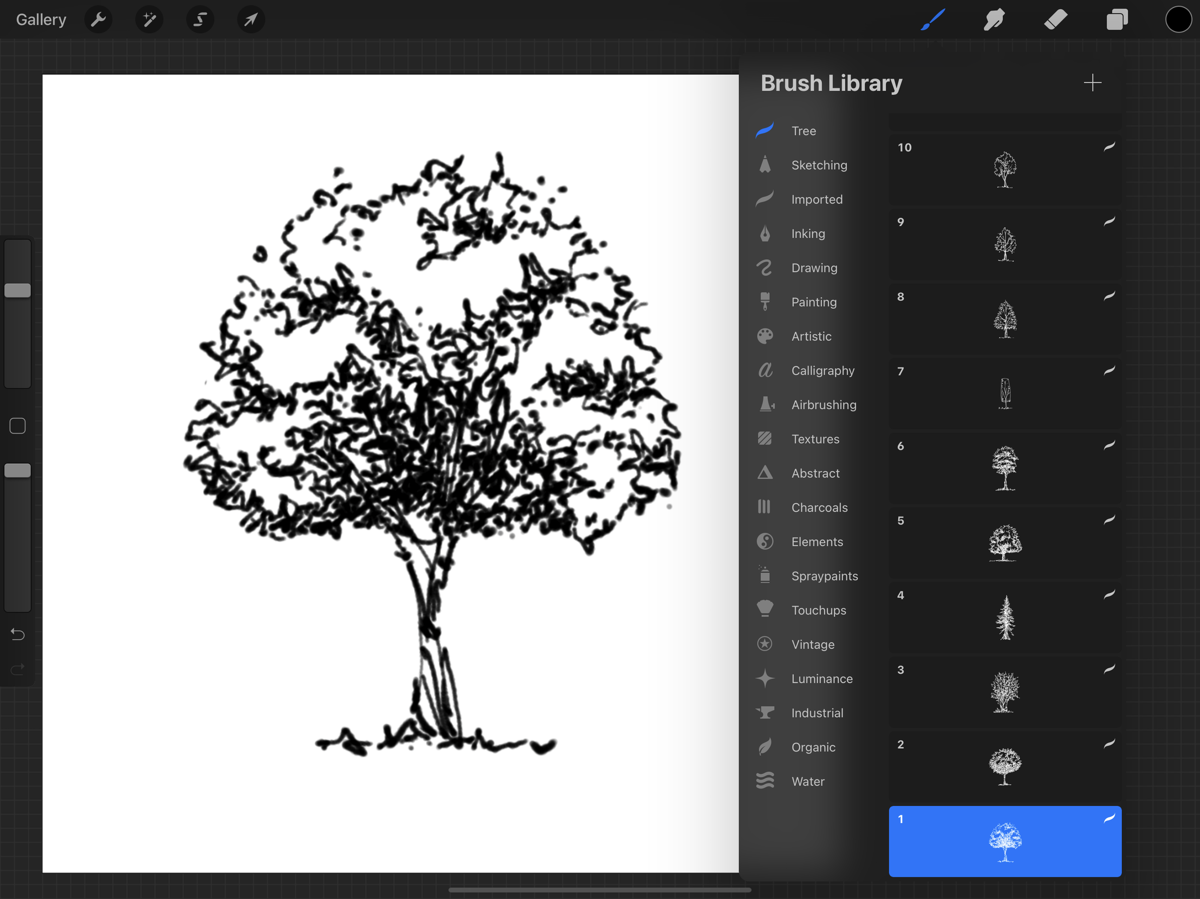Open the Selection tool

pyautogui.click(x=200, y=20)
